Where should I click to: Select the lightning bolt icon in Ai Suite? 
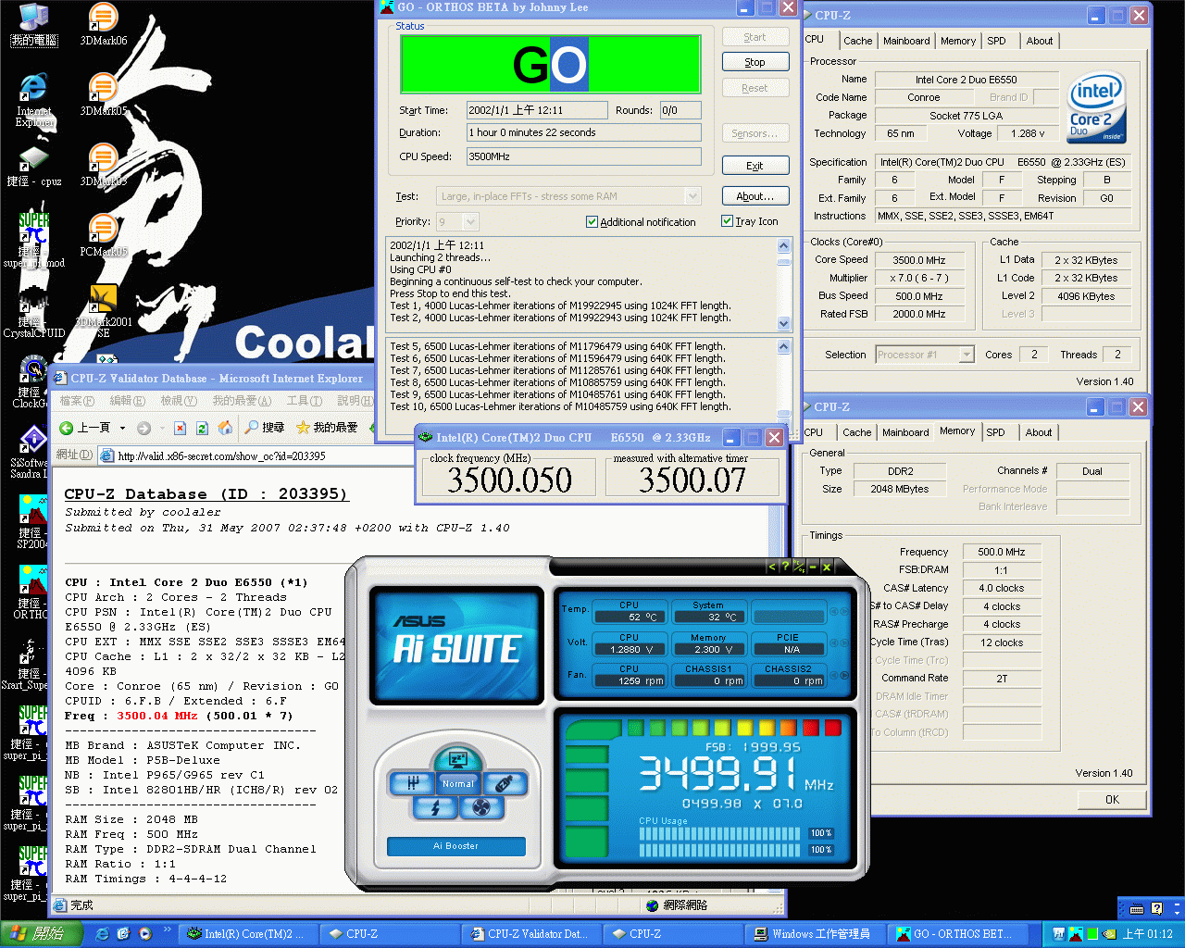click(x=435, y=808)
